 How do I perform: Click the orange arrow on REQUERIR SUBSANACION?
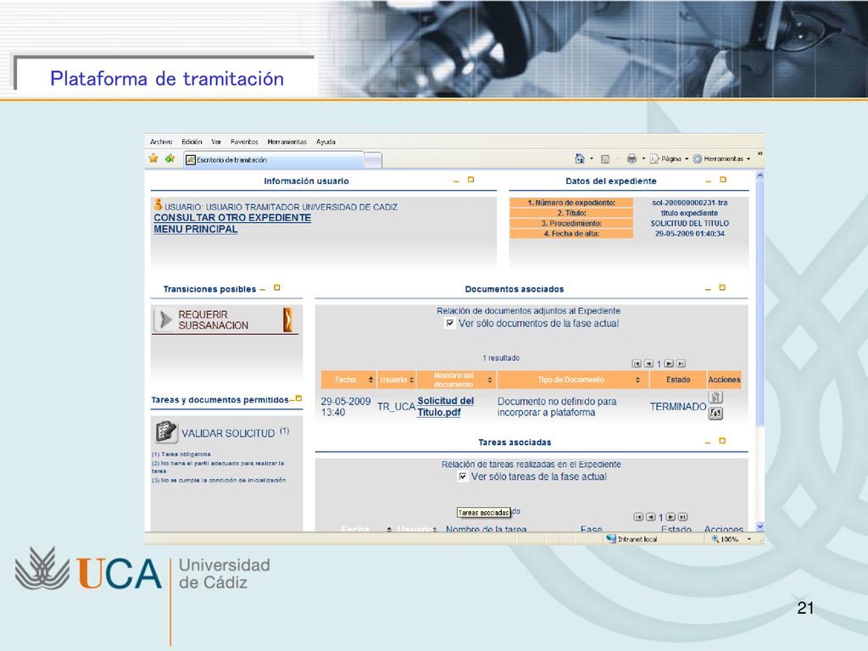pos(288,320)
